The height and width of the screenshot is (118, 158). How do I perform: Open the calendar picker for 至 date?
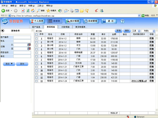(x=29, y=49)
